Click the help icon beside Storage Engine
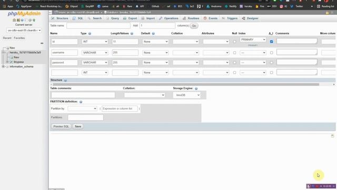 196,89
